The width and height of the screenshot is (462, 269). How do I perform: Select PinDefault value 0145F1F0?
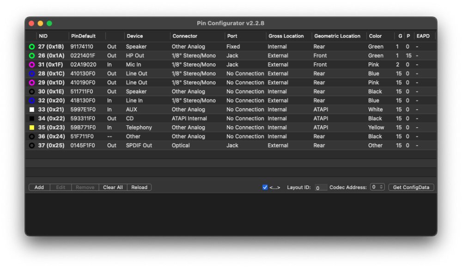pyautogui.click(x=83, y=146)
